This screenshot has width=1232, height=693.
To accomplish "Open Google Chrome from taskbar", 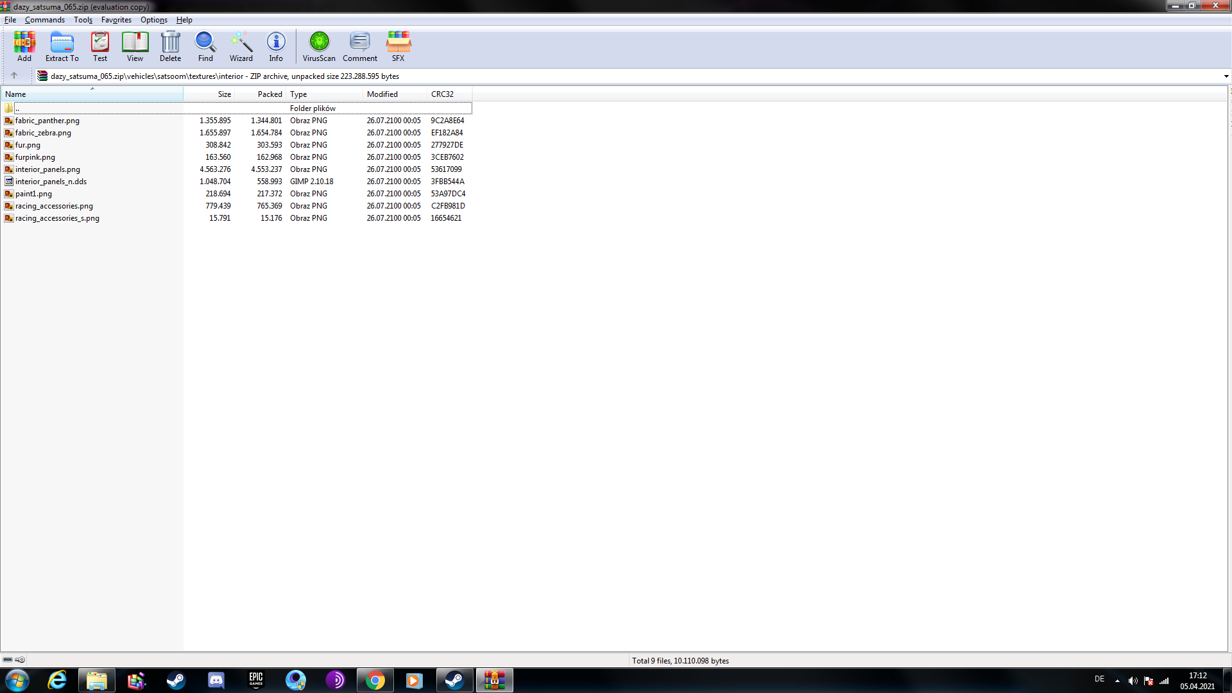I will 375,680.
